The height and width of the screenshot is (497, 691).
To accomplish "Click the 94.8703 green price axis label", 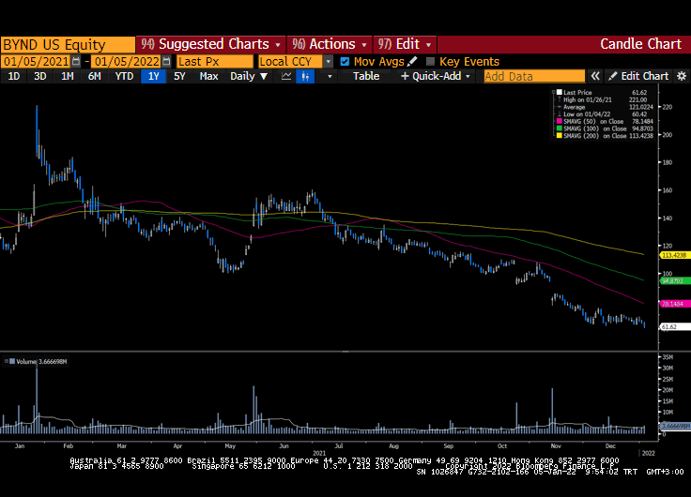I will coord(675,280).
